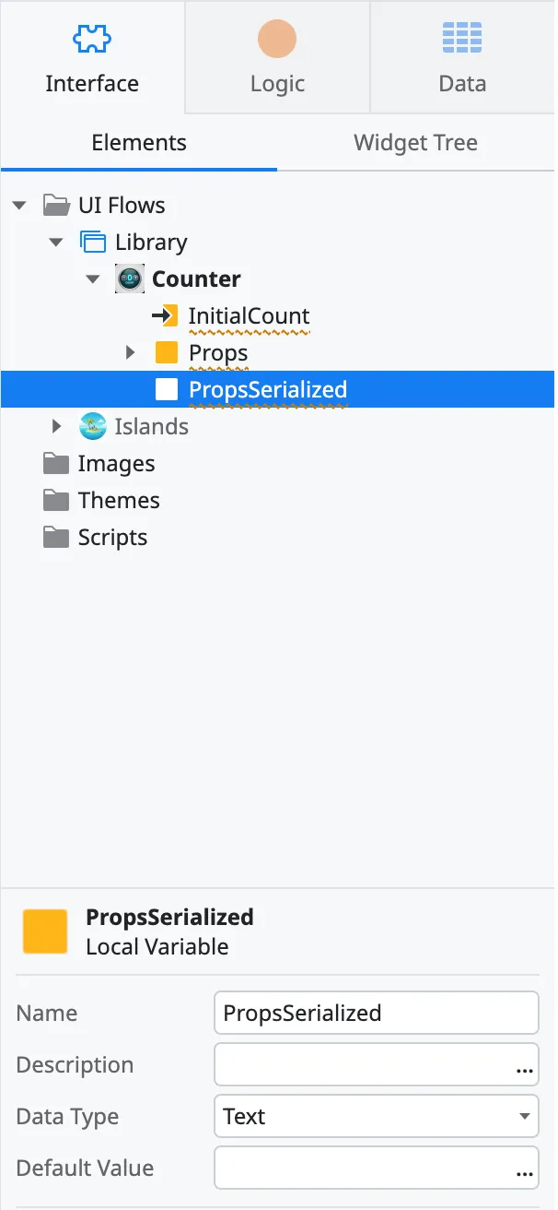558x1210 pixels.
Task: Open the Default Value editor
Action: pos(526,1168)
